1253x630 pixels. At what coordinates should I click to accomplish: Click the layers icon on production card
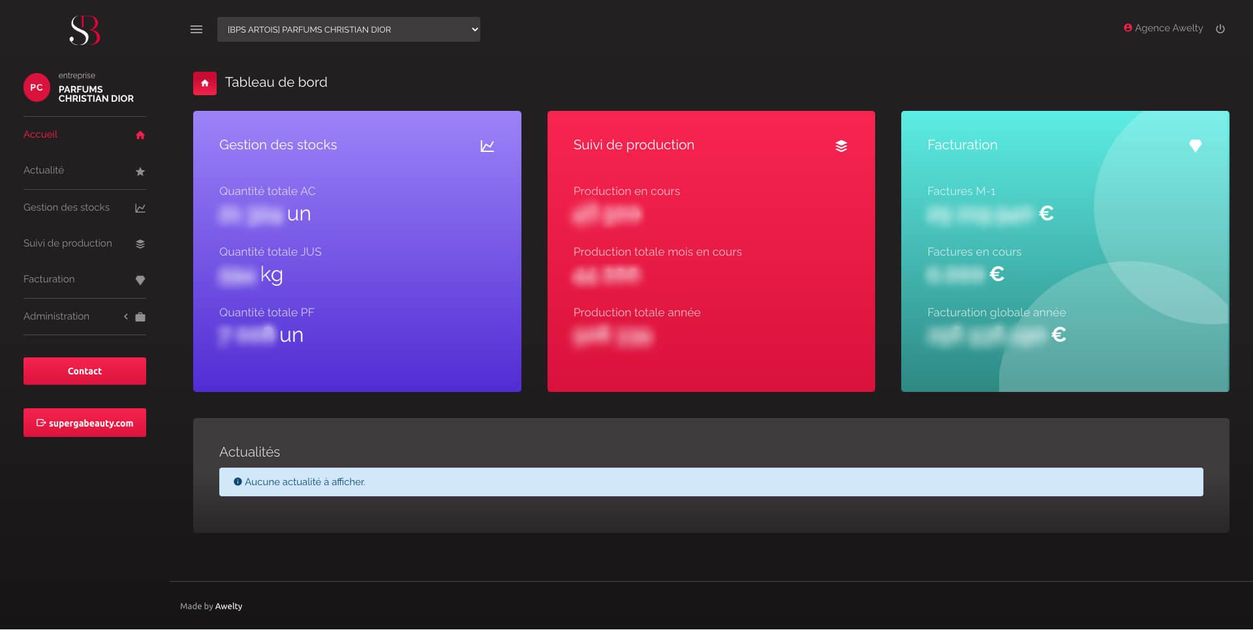tap(841, 146)
